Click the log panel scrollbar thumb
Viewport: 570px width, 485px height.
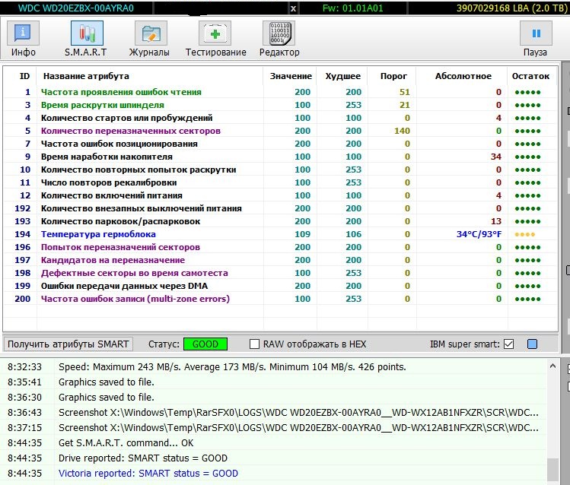coord(552,469)
